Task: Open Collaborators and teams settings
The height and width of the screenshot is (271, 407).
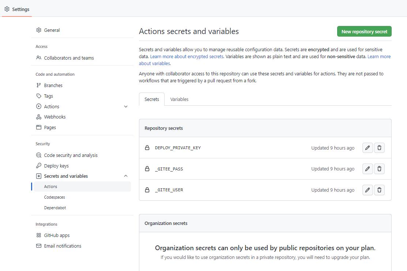Action: click(69, 58)
